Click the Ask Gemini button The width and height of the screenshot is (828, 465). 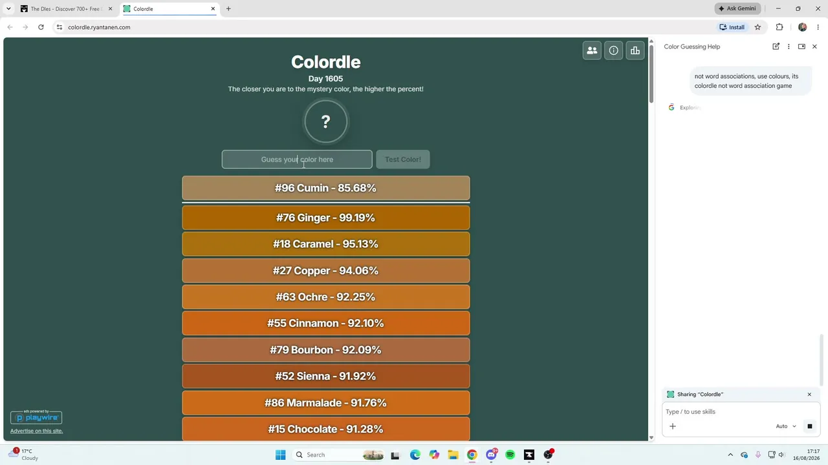click(737, 8)
